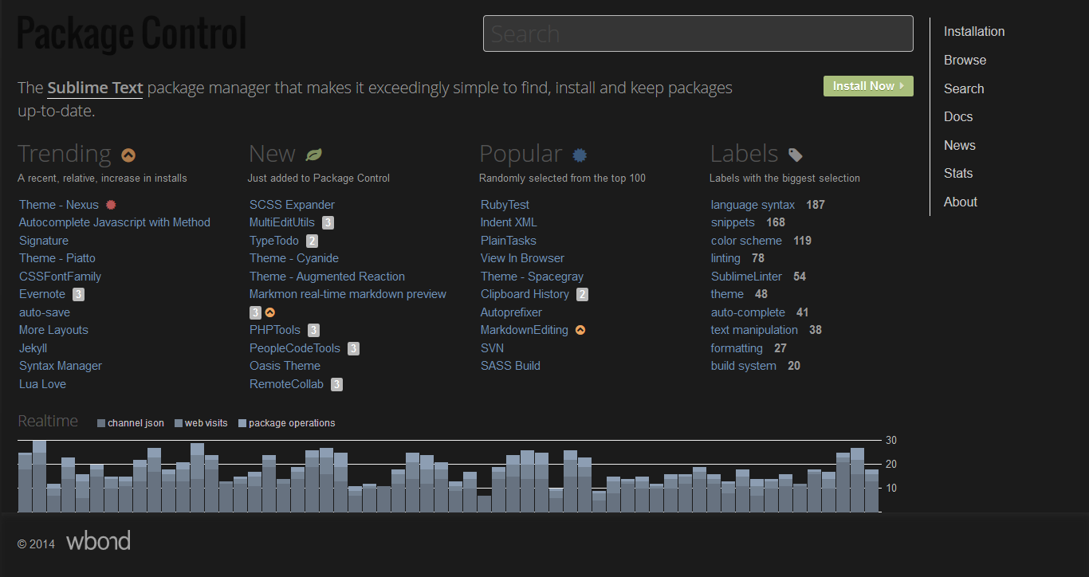1089x577 pixels.
Task: Open the View In Browser package
Action: click(522, 258)
